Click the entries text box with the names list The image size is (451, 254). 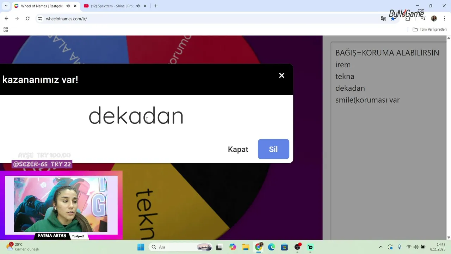coord(388,141)
